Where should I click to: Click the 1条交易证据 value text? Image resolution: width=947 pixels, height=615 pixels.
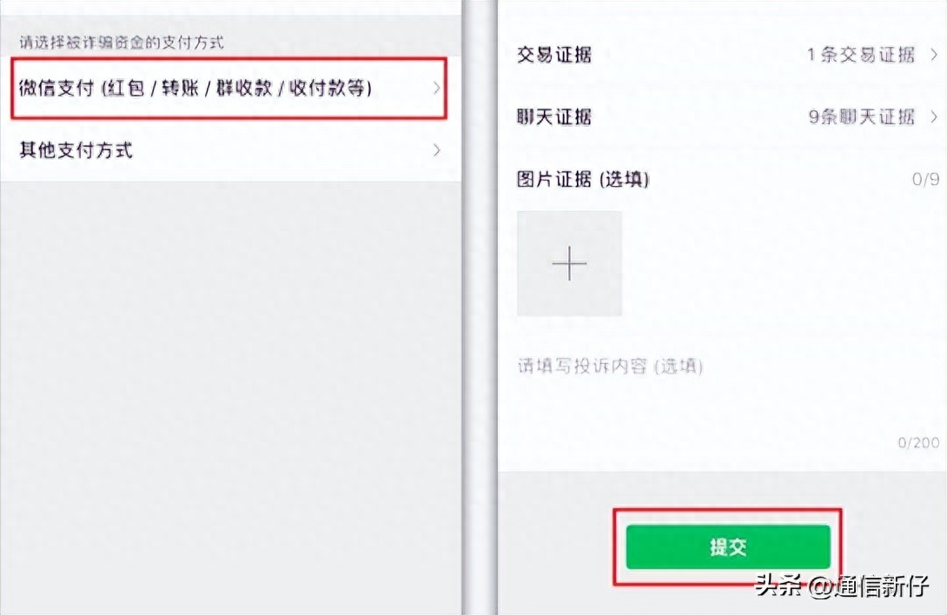861,55
